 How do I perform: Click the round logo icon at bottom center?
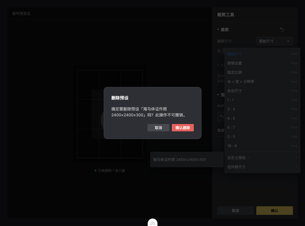(152, 223)
